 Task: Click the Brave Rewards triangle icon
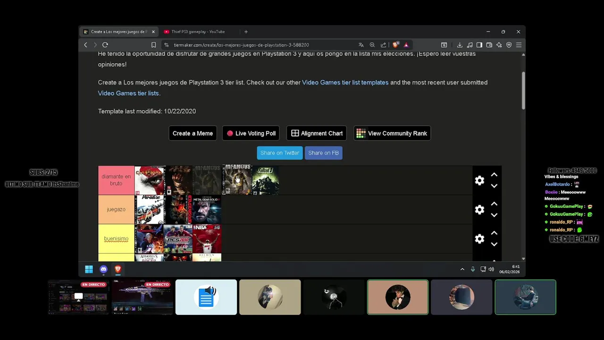(x=406, y=45)
